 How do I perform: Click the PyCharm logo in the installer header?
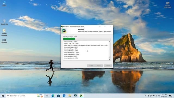[x=64, y=31]
